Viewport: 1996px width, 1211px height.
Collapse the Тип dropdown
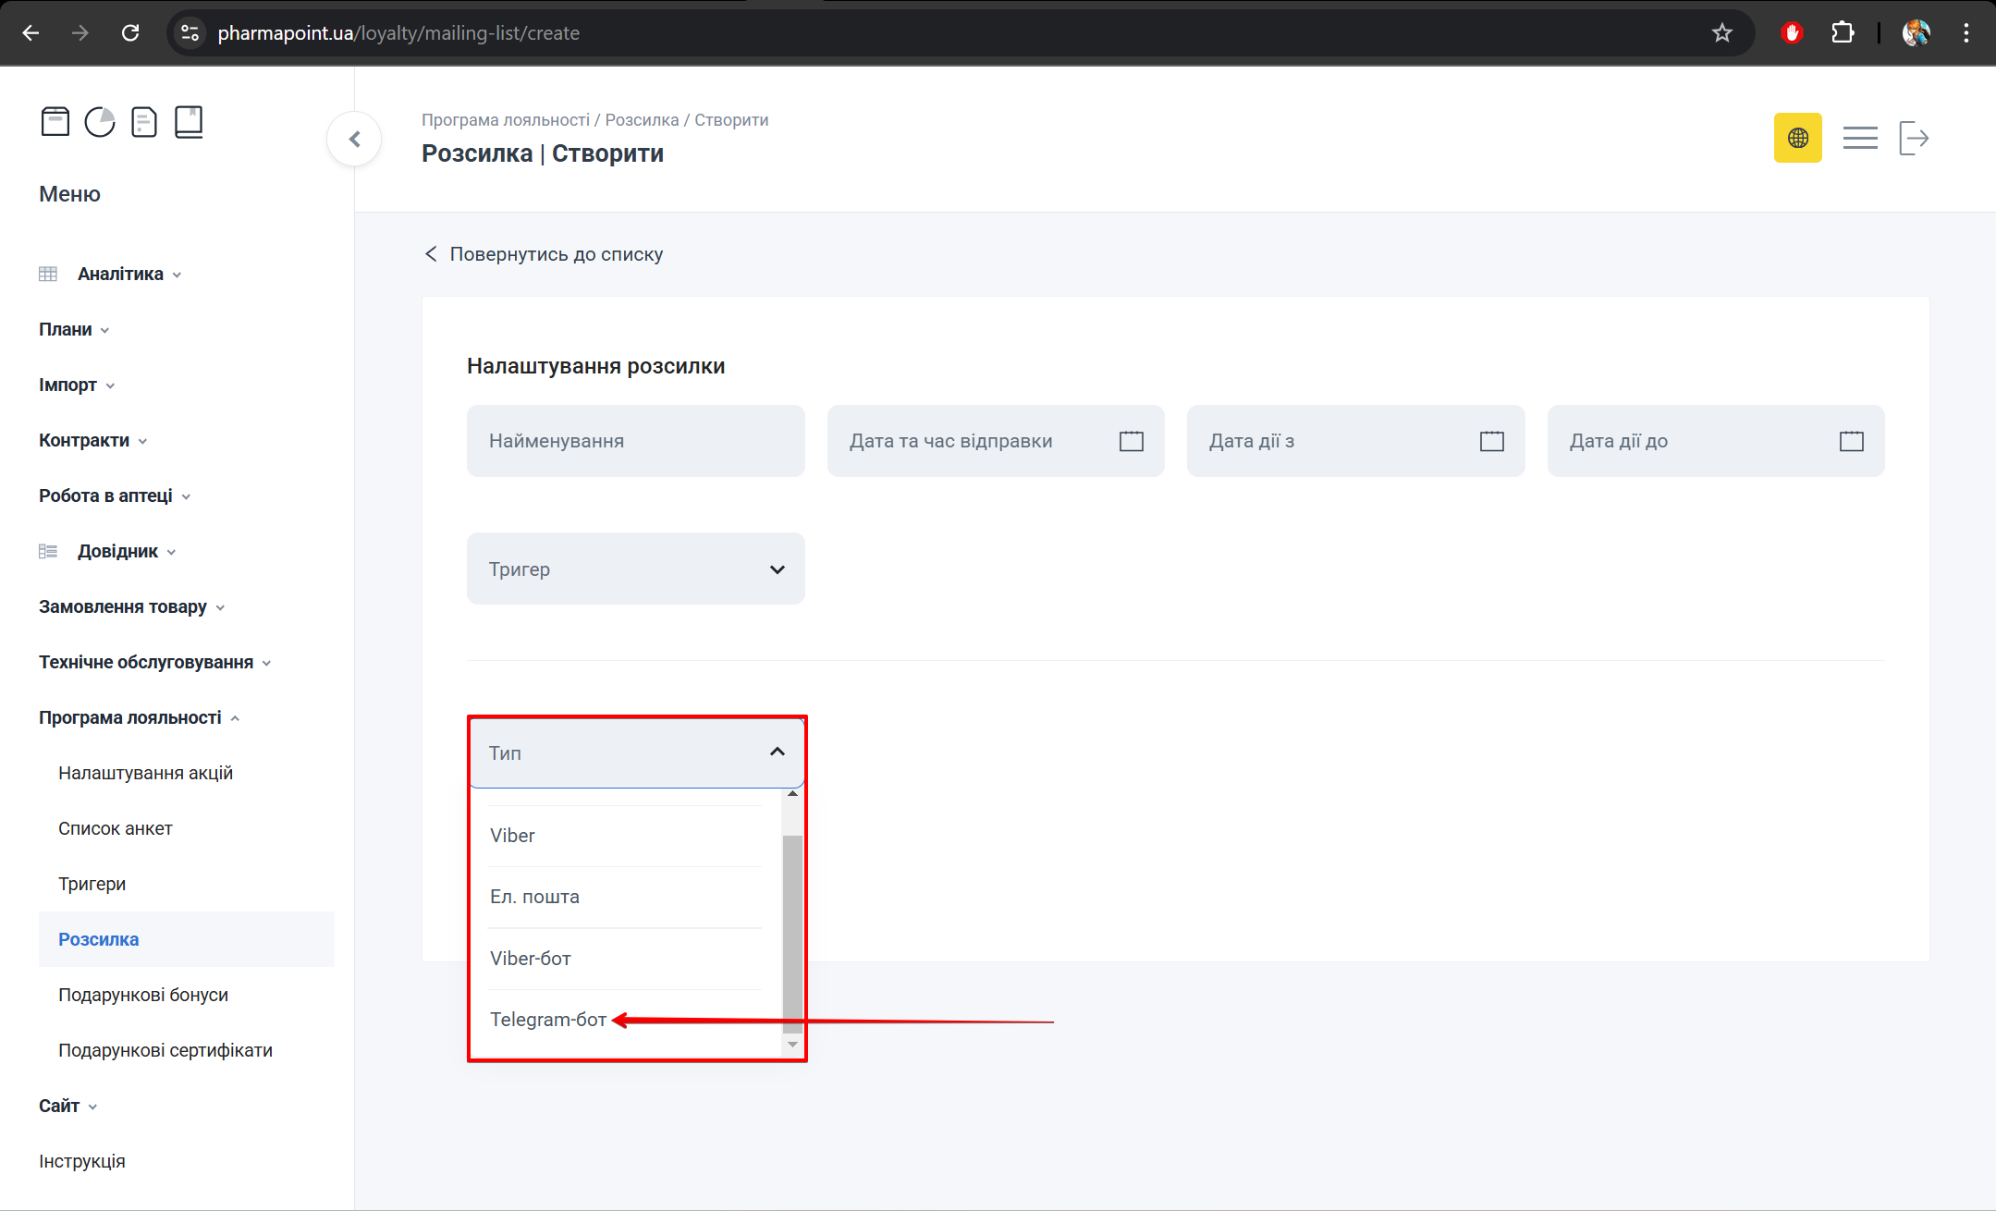coord(777,752)
